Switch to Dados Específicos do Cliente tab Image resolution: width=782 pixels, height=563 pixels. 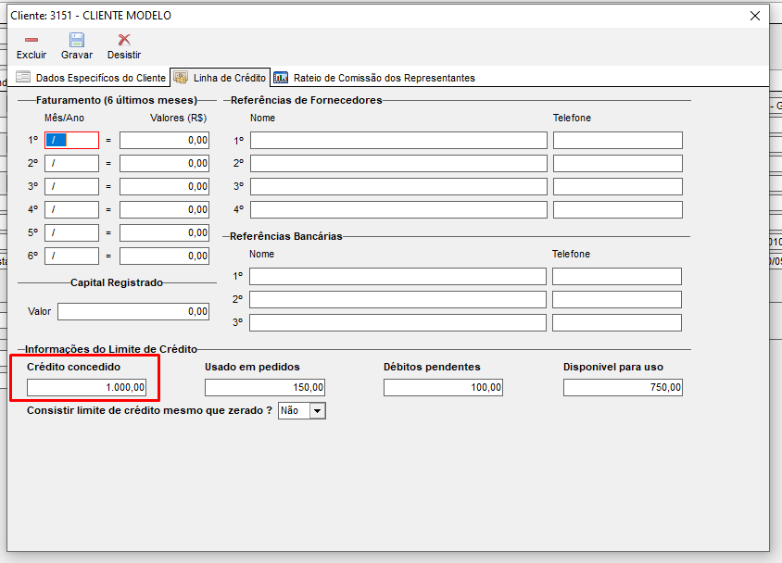[100, 78]
